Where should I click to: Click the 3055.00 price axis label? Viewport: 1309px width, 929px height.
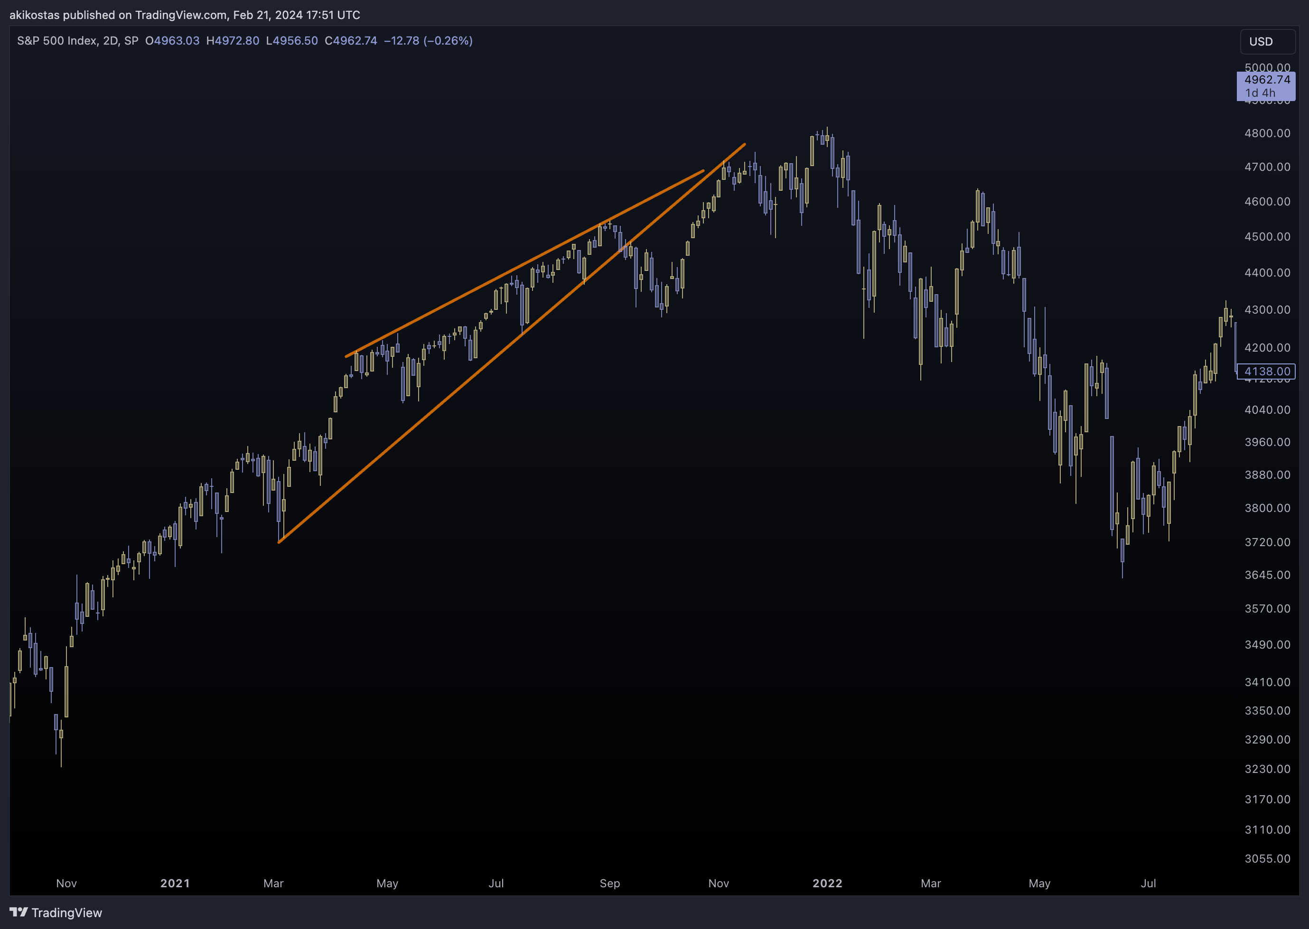(1267, 859)
